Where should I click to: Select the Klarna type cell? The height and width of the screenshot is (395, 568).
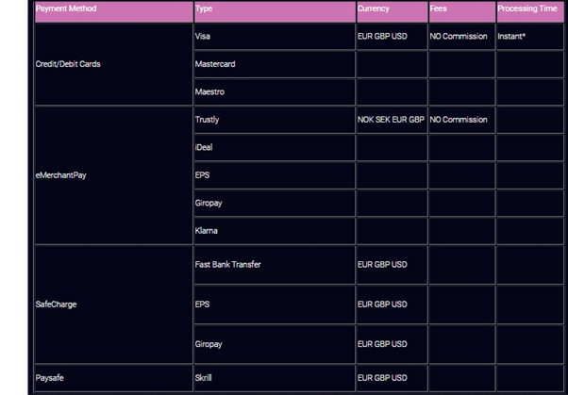click(x=275, y=231)
